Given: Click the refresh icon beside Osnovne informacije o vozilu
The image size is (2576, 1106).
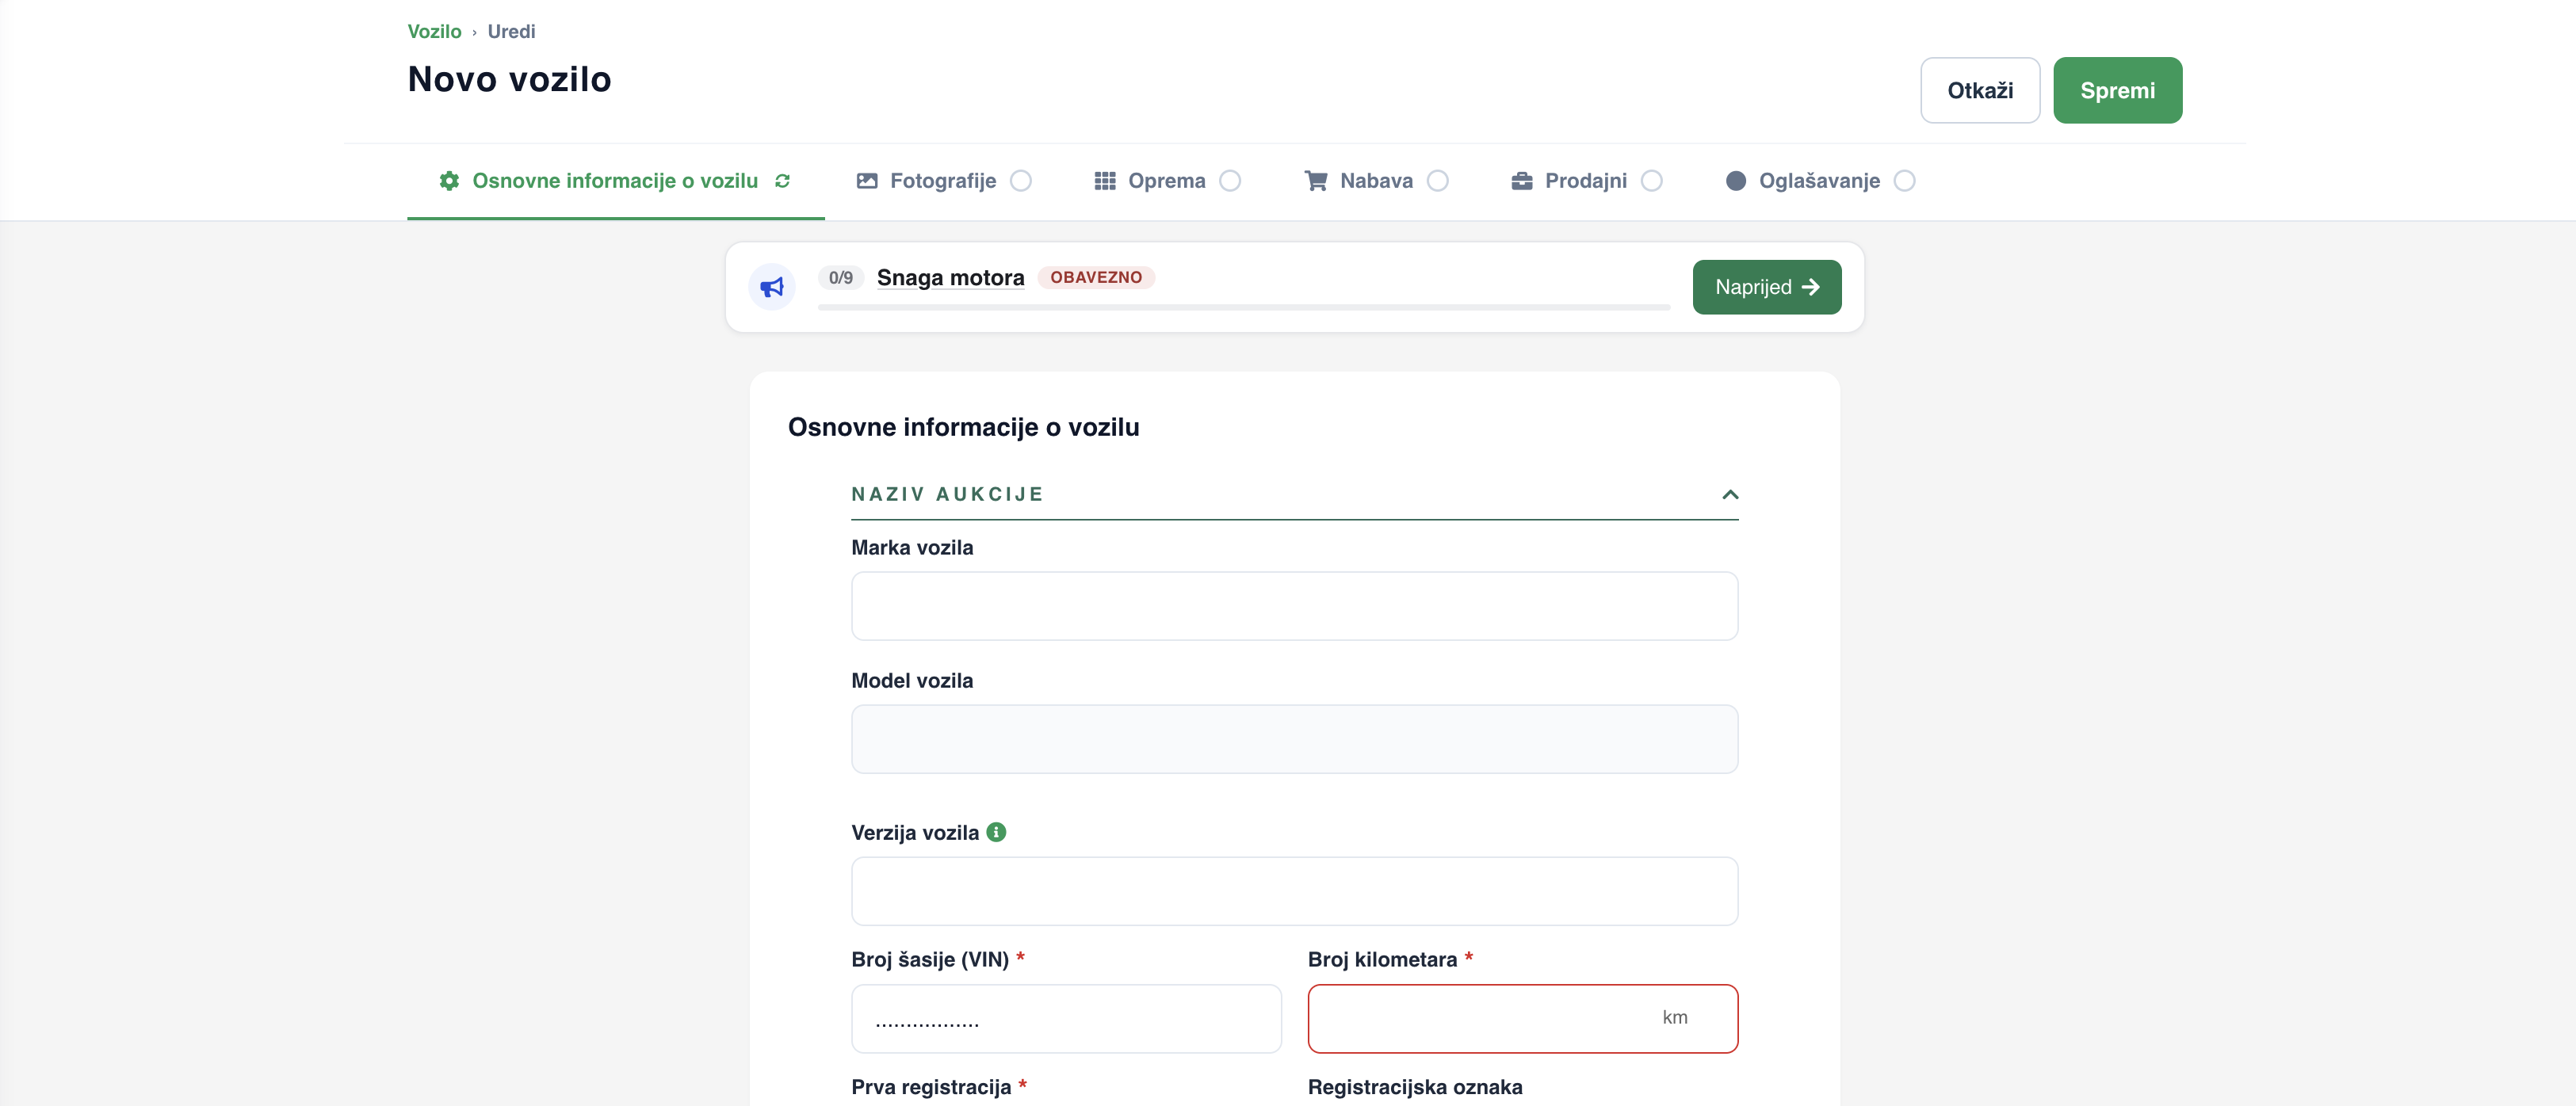Looking at the screenshot, I should [782, 181].
